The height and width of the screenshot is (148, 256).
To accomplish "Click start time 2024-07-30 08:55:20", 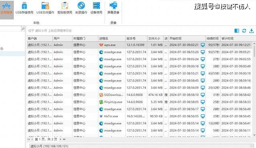I will coord(184,52).
